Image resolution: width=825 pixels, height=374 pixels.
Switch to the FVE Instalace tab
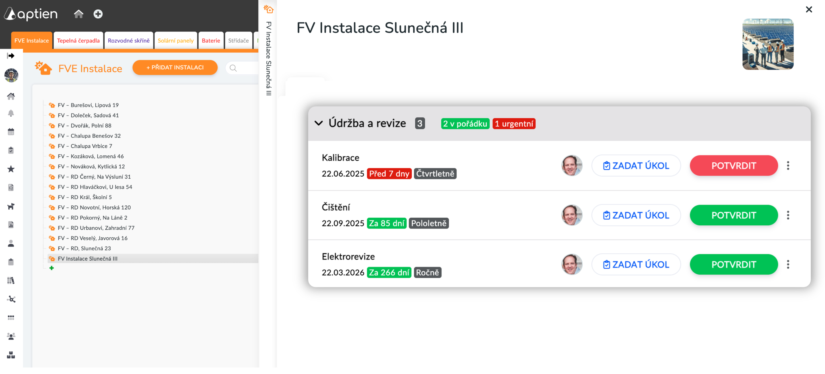click(32, 40)
